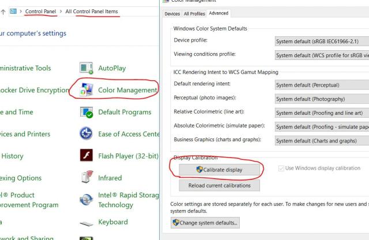Switch to the Devices tab
Viewport: 369px width, 240px height.
click(x=172, y=14)
